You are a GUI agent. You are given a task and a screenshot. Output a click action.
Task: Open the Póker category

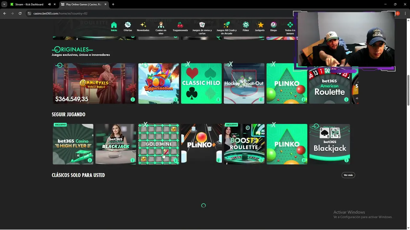(x=246, y=27)
